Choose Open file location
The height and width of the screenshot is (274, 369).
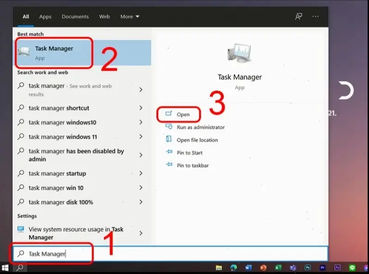[197, 140]
